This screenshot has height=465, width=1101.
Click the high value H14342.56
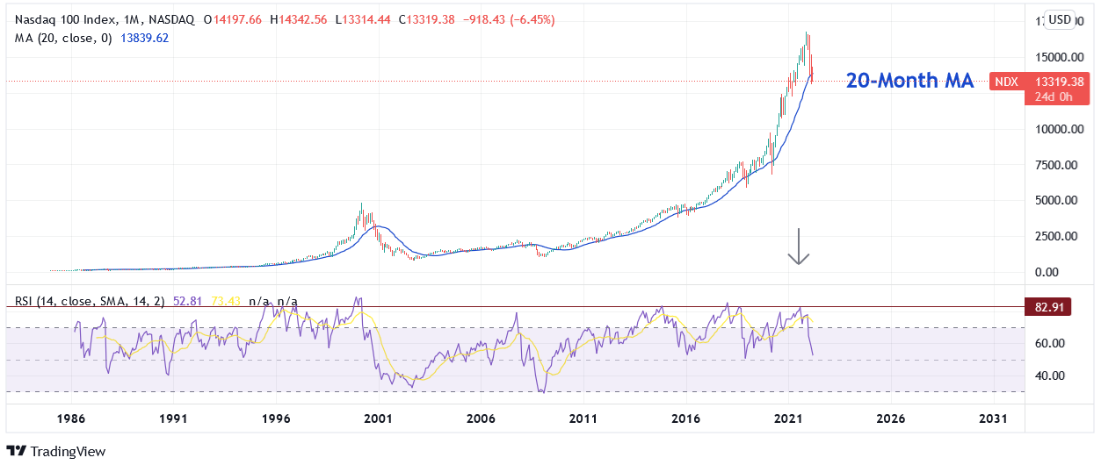299,20
